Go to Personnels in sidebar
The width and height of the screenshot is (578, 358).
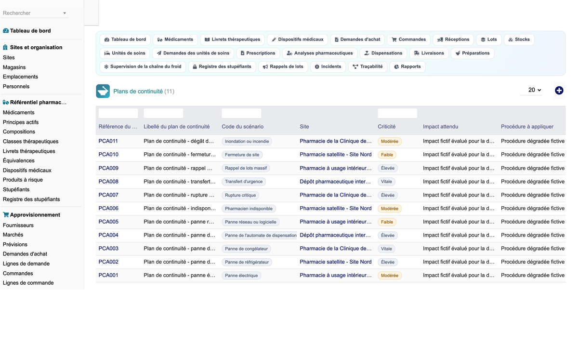[16, 86]
